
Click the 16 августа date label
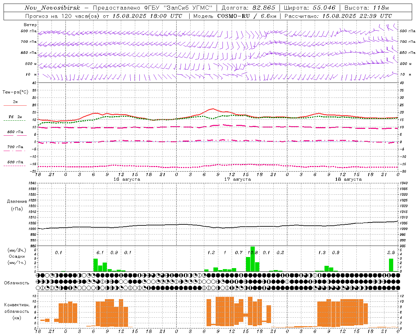point(127,179)
